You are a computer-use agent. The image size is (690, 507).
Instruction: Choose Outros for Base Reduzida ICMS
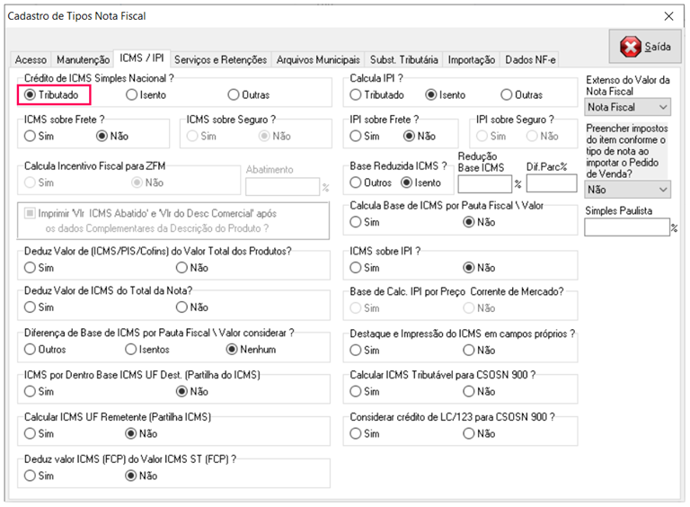(357, 182)
